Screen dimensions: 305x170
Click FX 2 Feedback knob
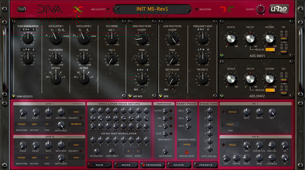[272, 158]
